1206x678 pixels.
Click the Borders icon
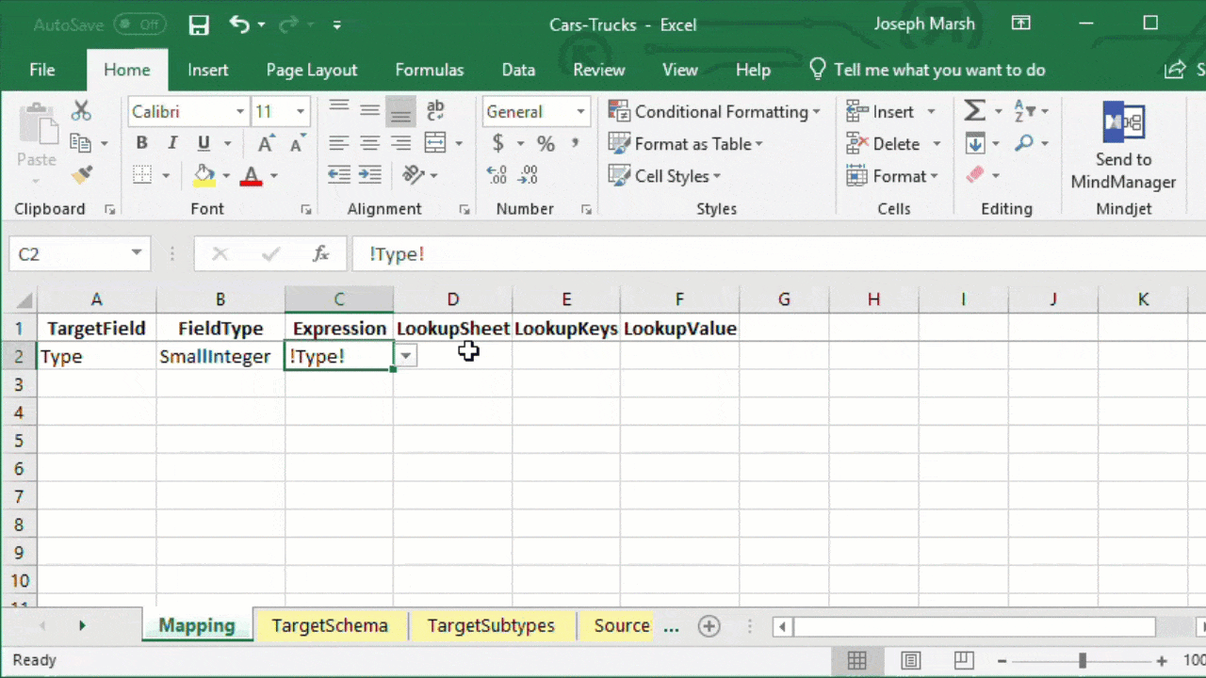coord(142,175)
